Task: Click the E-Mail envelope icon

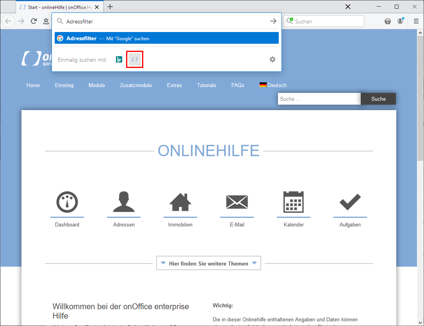Action: 237,202
